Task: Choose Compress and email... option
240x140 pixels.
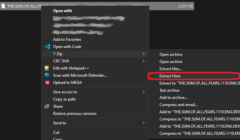Action: [178, 105]
